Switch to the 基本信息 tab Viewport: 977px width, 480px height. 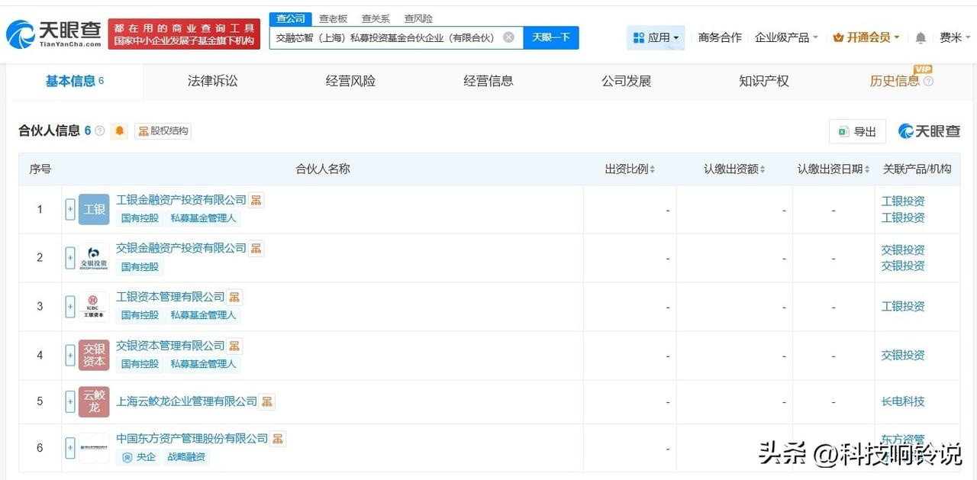[x=75, y=81]
